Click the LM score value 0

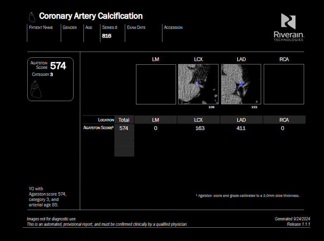[x=155, y=128]
